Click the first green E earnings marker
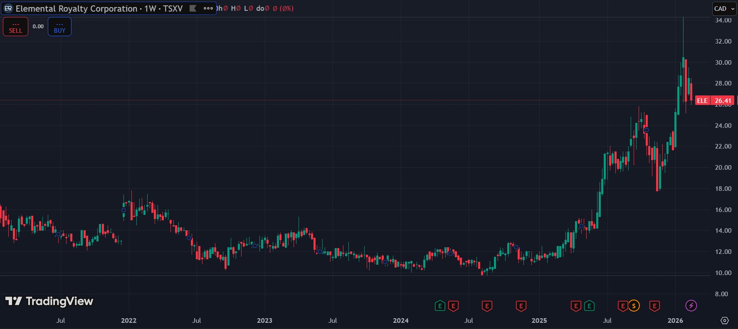Screen dimensions: 738x329 click(x=440, y=306)
